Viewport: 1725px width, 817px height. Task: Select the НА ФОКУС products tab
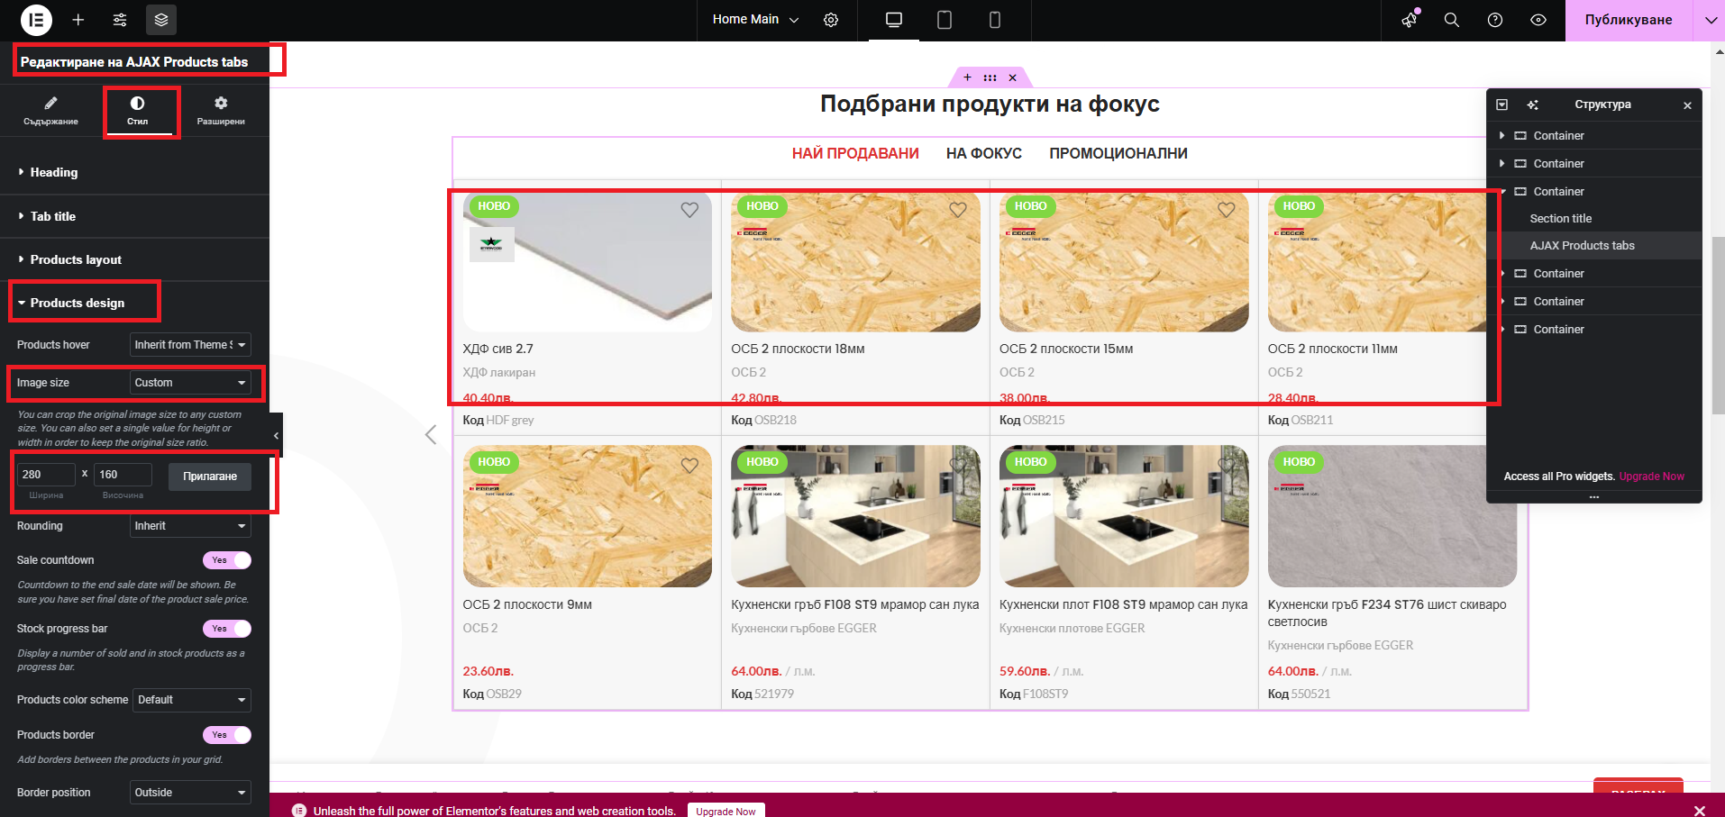click(x=984, y=153)
